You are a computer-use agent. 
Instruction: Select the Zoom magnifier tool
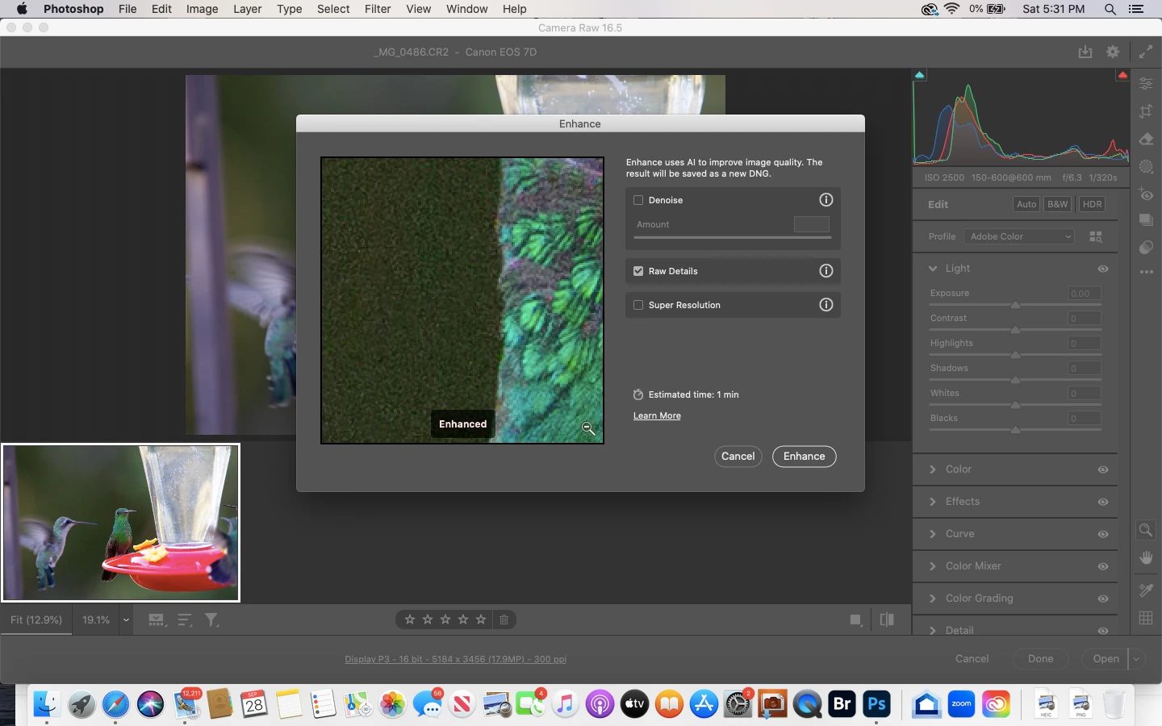pos(1146,530)
